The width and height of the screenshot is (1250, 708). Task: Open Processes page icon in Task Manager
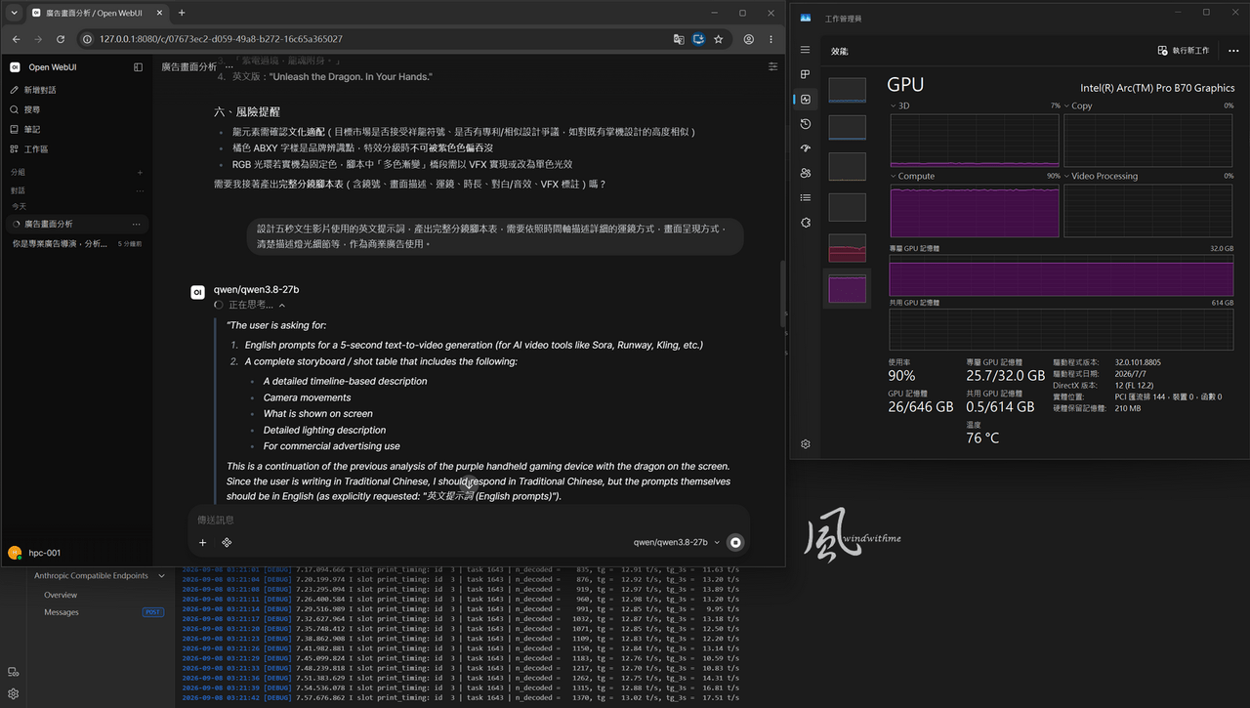[805, 74]
